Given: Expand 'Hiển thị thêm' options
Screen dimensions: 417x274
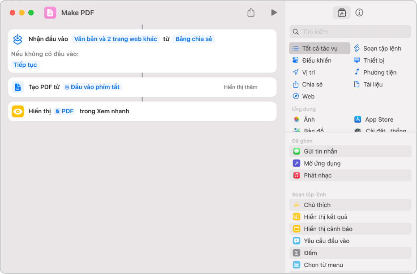Looking at the screenshot, I should 241,87.
